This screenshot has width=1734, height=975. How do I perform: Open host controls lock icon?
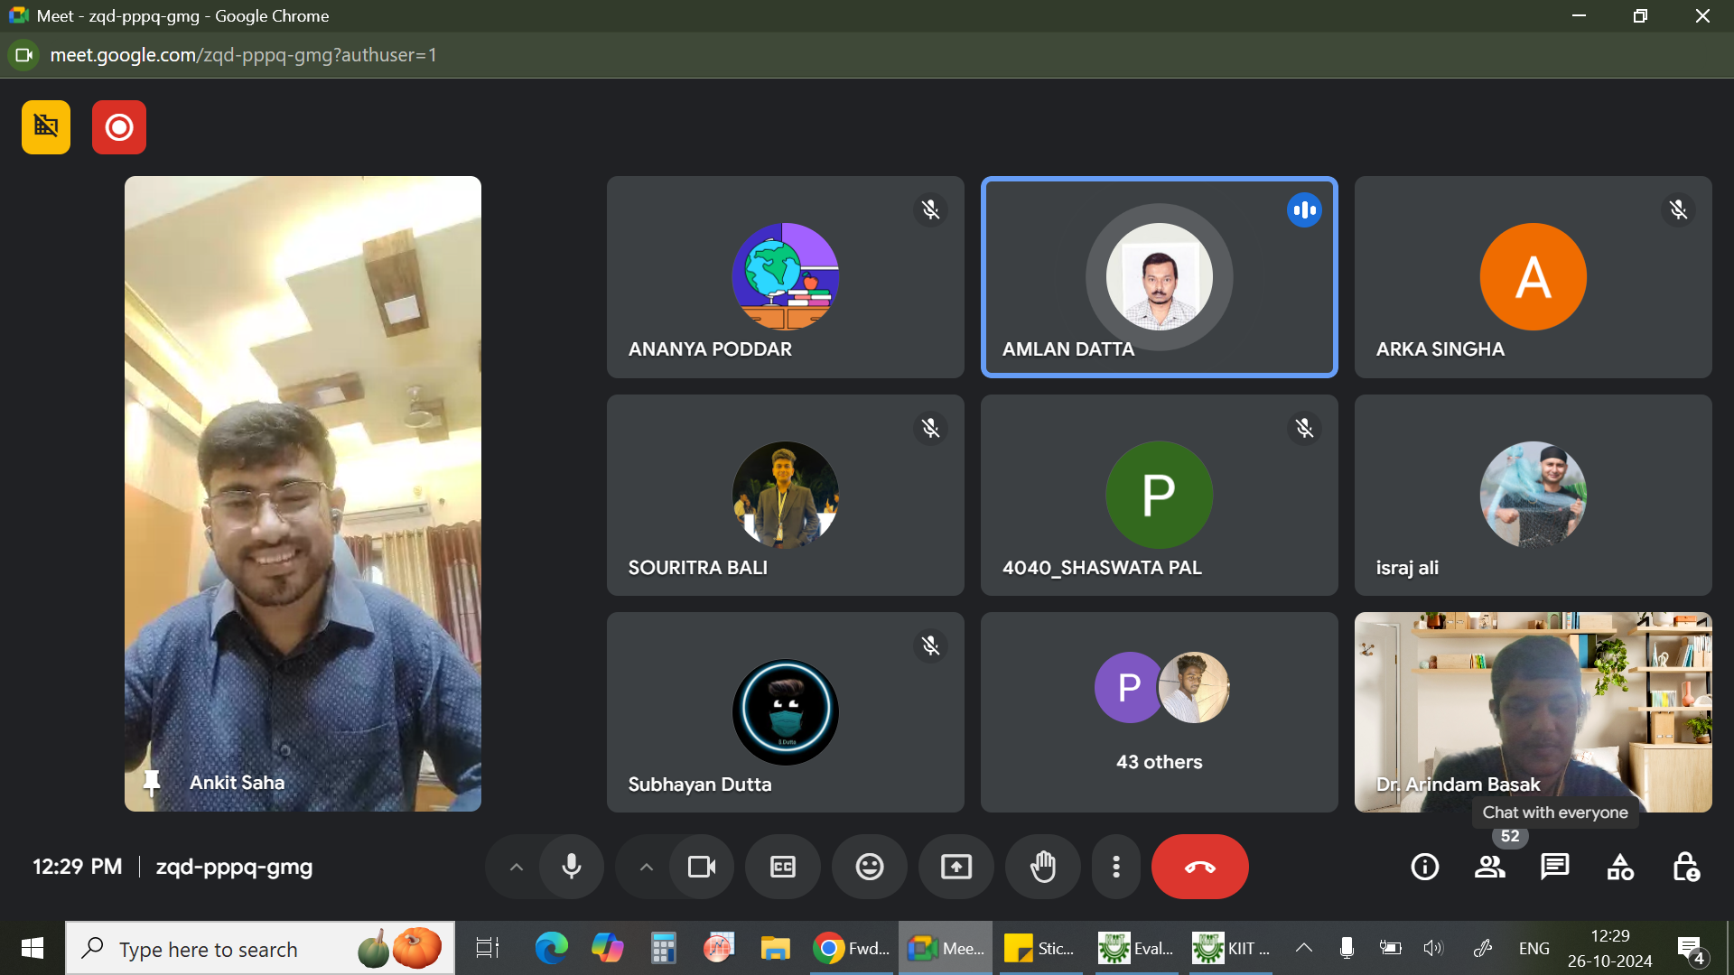click(1685, 867)
